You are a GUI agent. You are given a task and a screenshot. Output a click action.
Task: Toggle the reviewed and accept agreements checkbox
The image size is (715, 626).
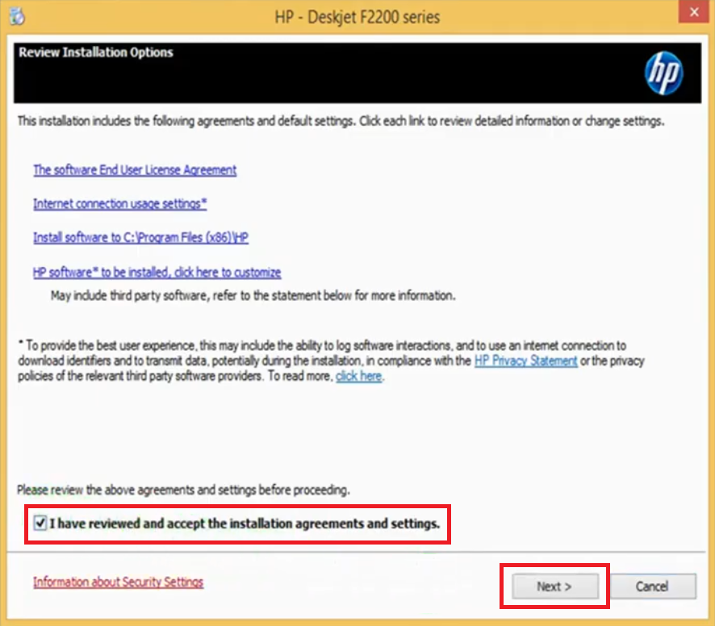pos(40,523)
